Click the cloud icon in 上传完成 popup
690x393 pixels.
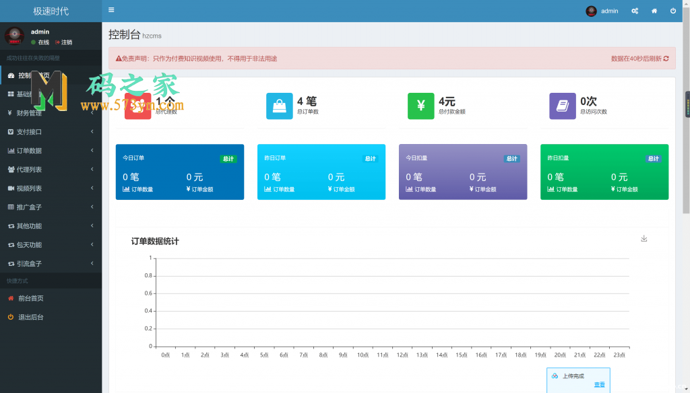555,376
